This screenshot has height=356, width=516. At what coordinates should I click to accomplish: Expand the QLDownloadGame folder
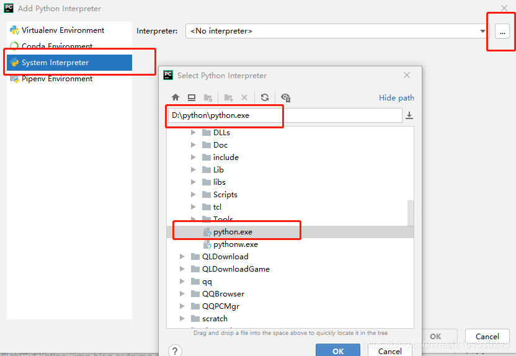[x=182, y=269]
